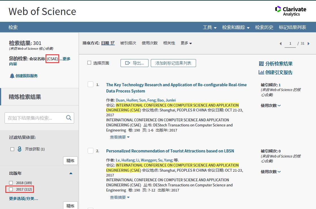Open 检索历史 in the top navigation
The height and width of the screenshot is (209, 316).
tap(264, 27)
